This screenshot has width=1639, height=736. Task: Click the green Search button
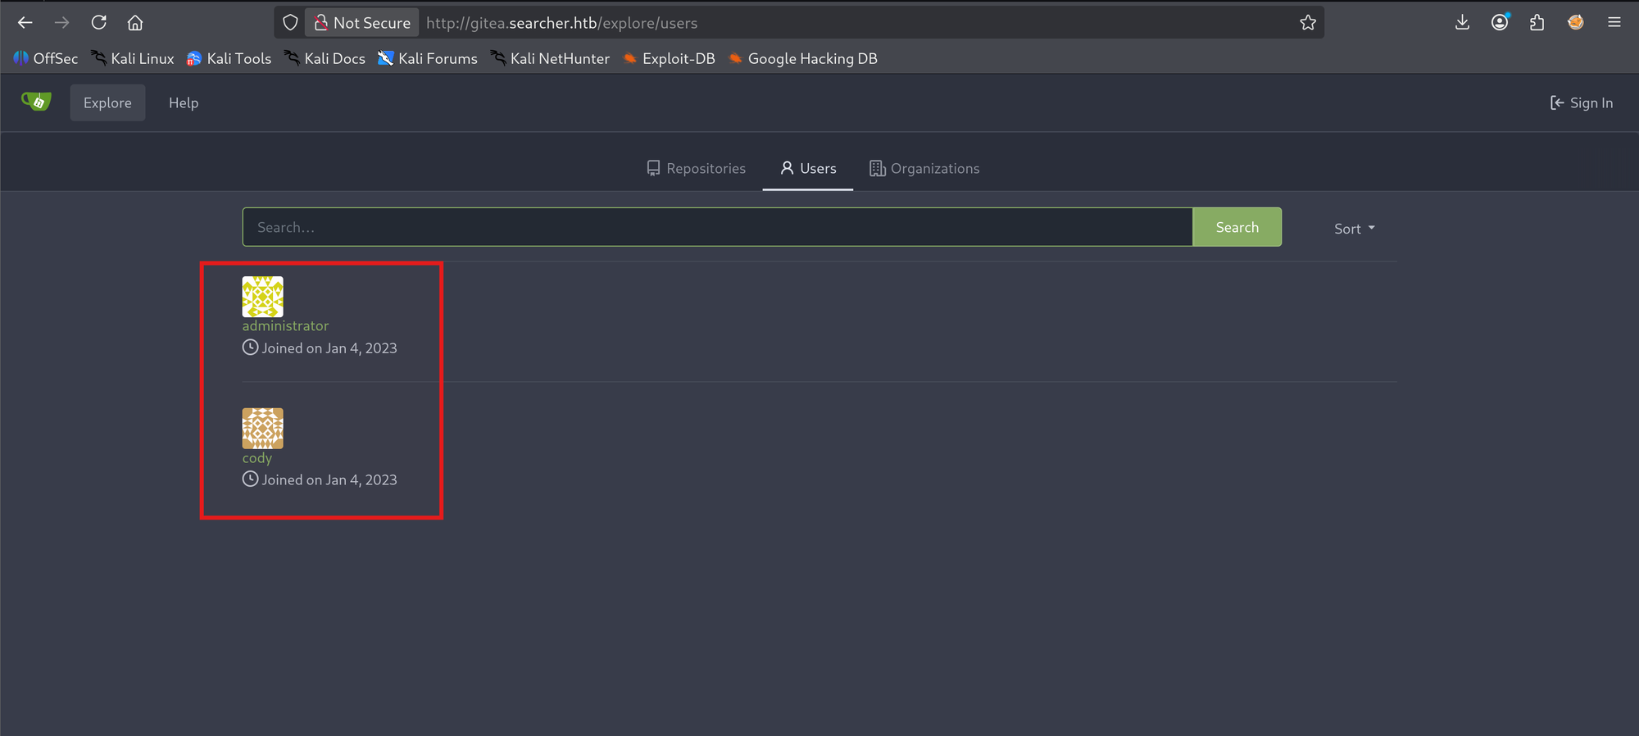point(1237,227)
